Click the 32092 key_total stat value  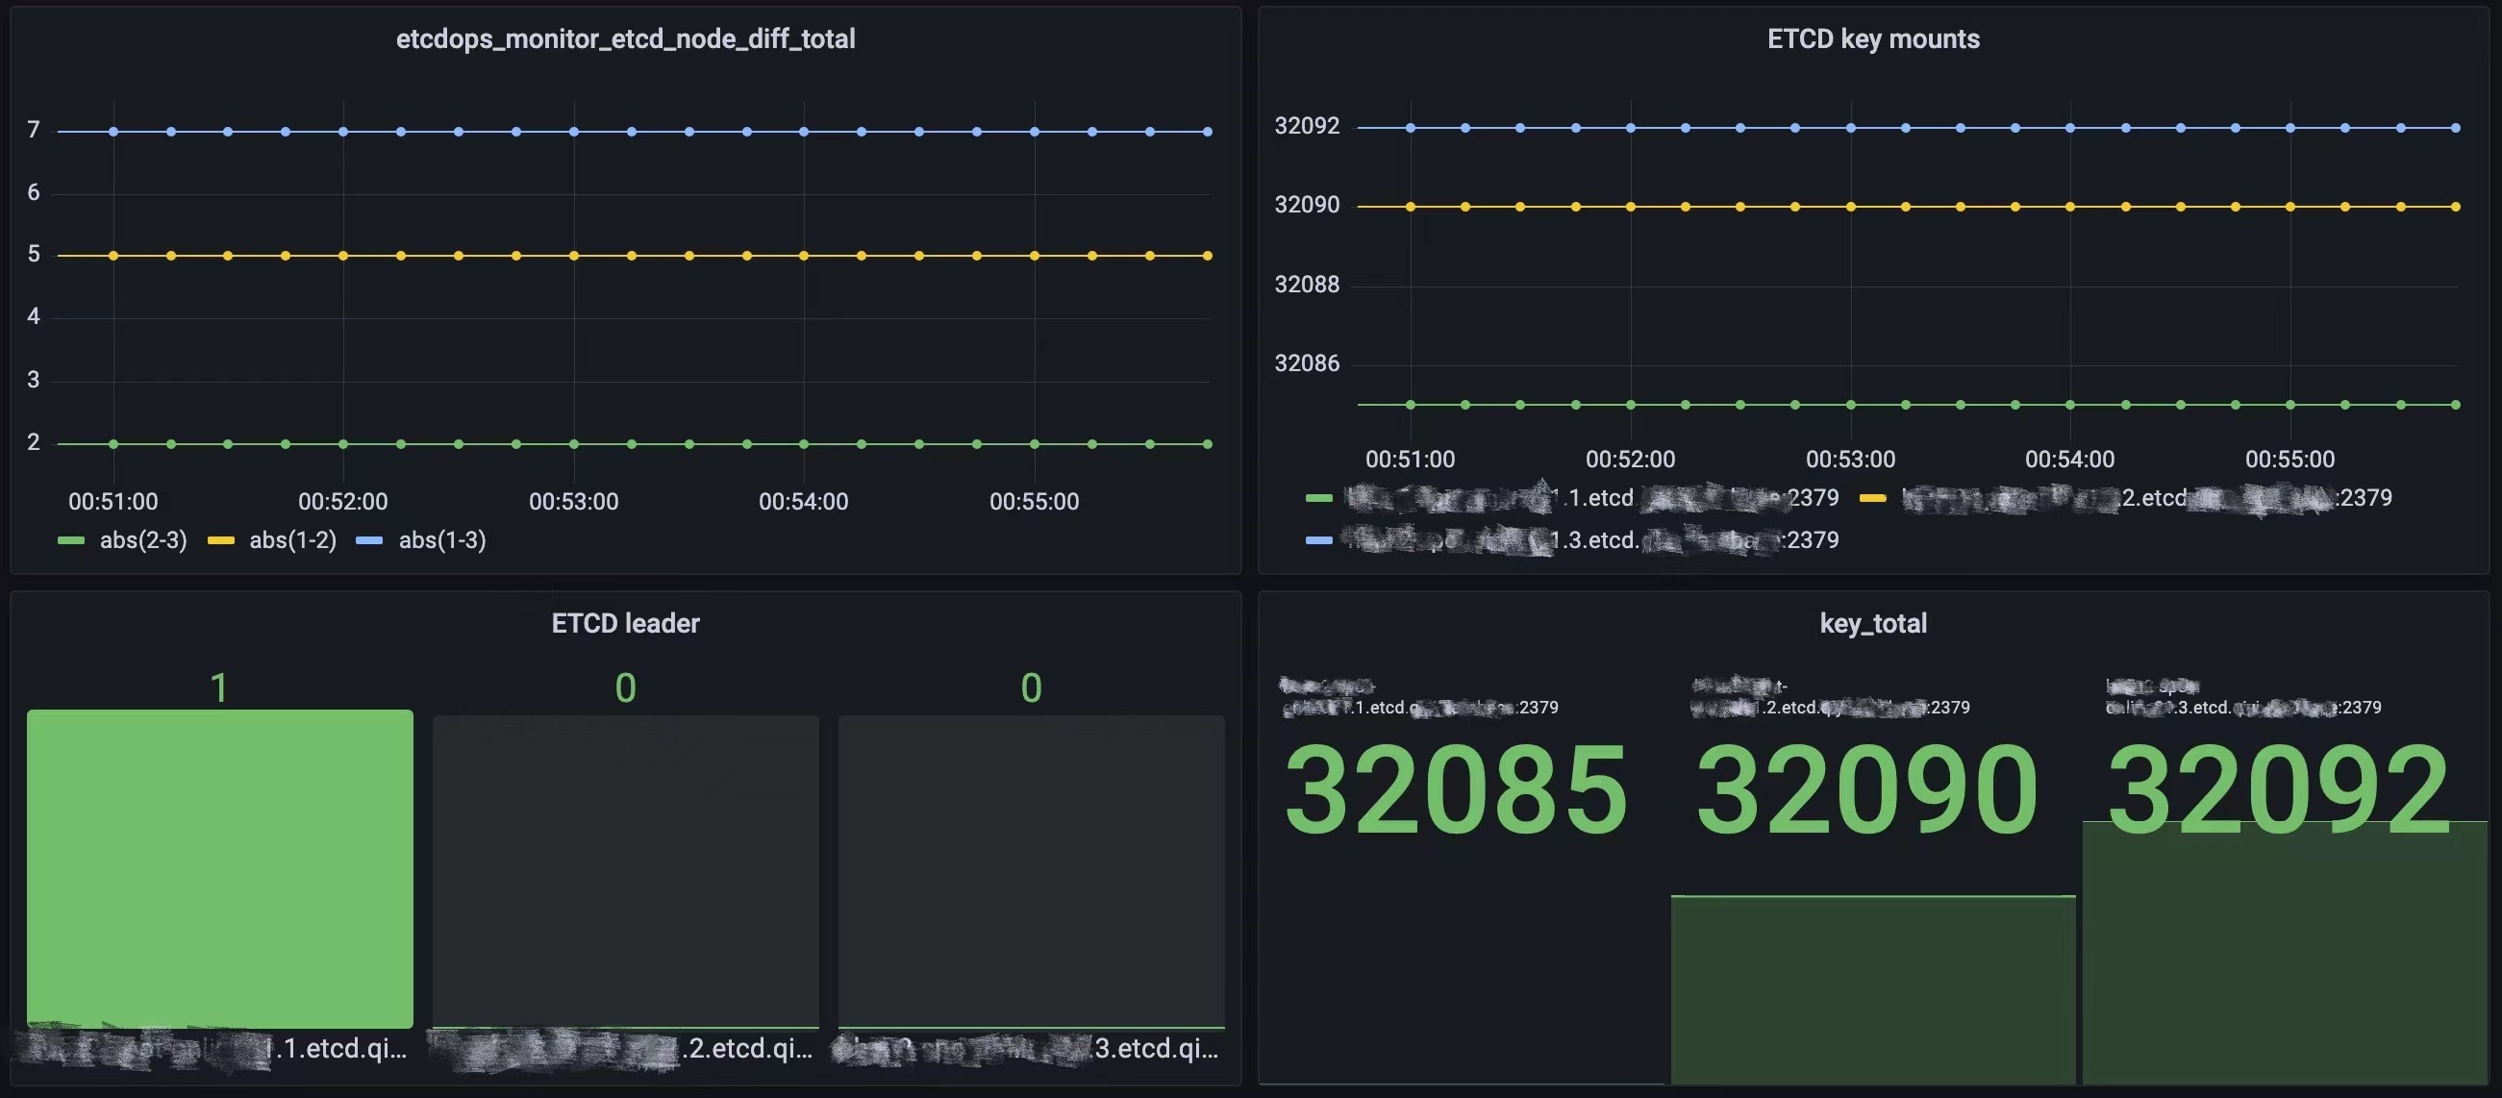(x=2278, y=788)
